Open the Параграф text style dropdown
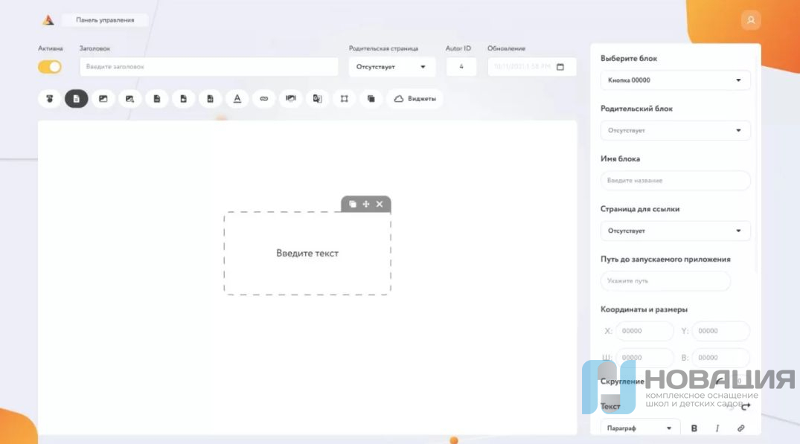Viewport: 800px width, 444px height. 639,428
